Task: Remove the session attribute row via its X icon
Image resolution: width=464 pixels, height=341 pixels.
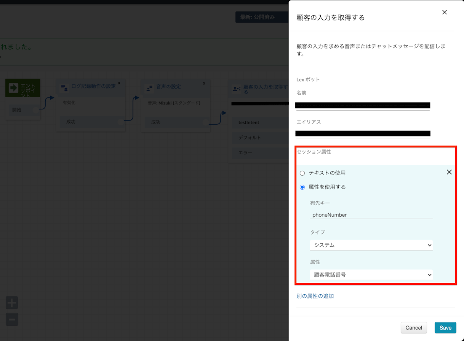Action: pyautogui.click(x=449, y=172)
